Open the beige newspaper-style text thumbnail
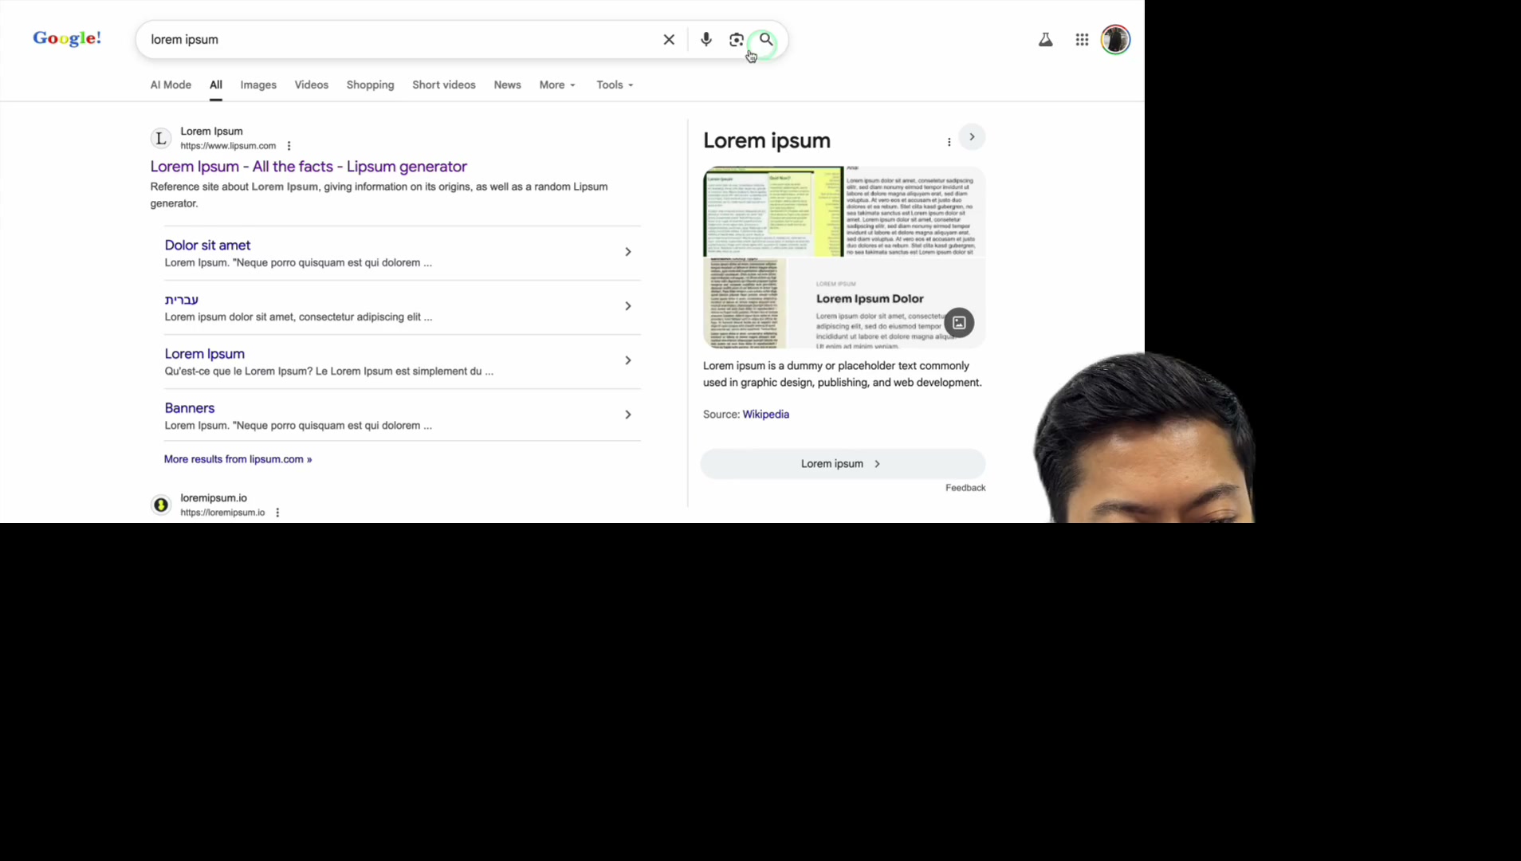 [x=745, y=304]
